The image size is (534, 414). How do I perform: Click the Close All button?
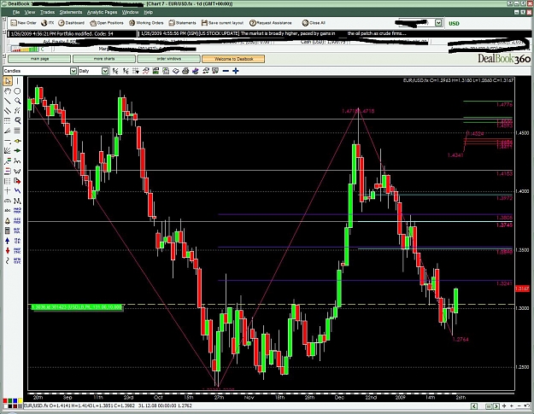pyautogui.click(x=314, y=23)
